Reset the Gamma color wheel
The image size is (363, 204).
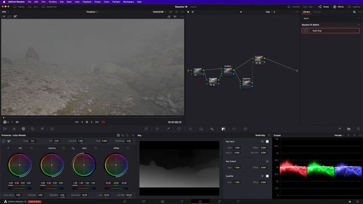(64, 148)
